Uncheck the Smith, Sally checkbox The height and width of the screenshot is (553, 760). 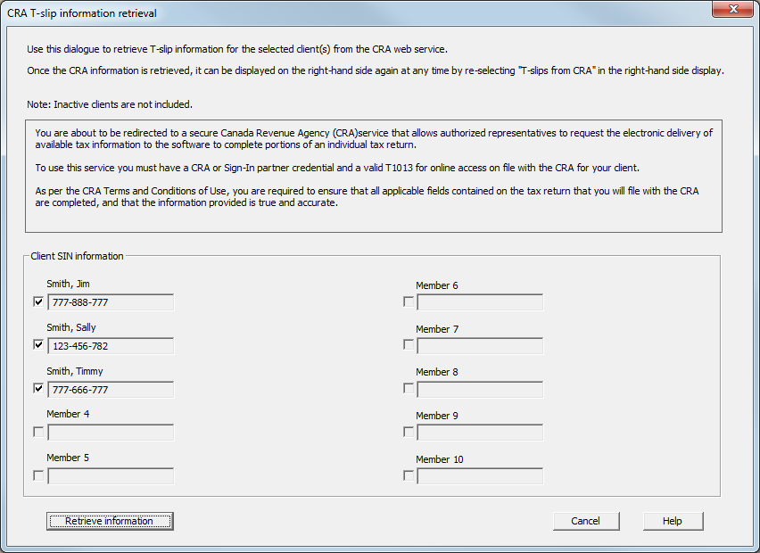click(x=38, y=345)
